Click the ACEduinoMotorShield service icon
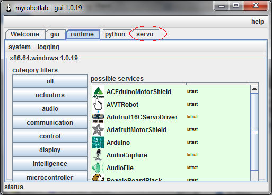The image size is (272, 195). [x=98, y=92]
